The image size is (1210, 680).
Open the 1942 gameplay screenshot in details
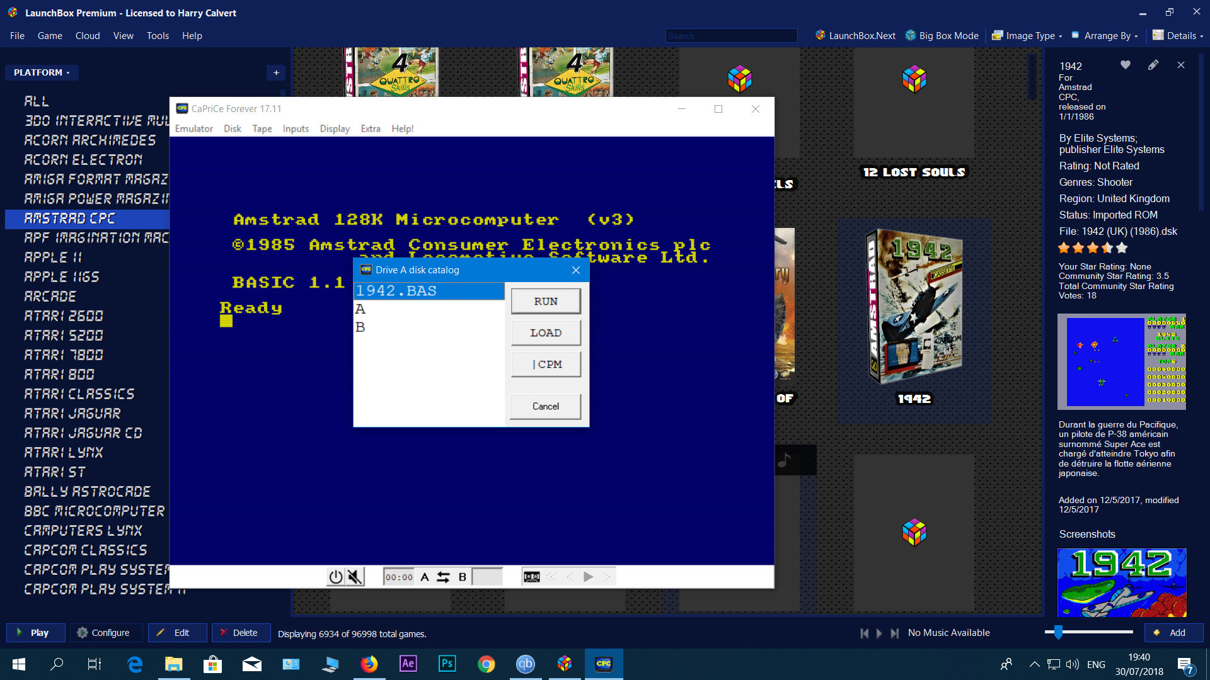pyautogui.click(x=1122, y=361)
